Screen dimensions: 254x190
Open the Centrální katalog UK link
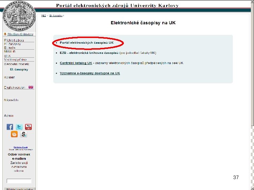pyautogui.click(x=76, y=63)
